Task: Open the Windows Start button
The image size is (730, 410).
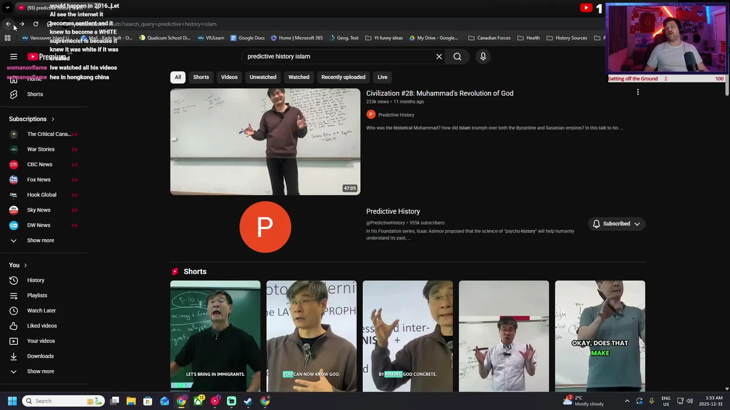Action: click(12, 401)
